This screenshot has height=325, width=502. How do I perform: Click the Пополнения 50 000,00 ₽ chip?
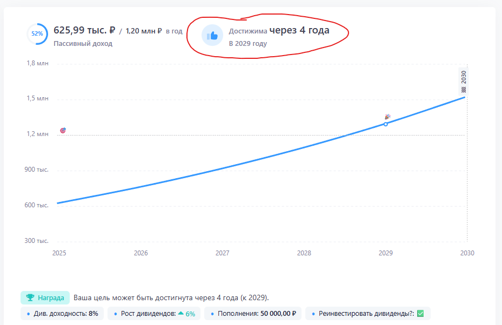[253, 314]
